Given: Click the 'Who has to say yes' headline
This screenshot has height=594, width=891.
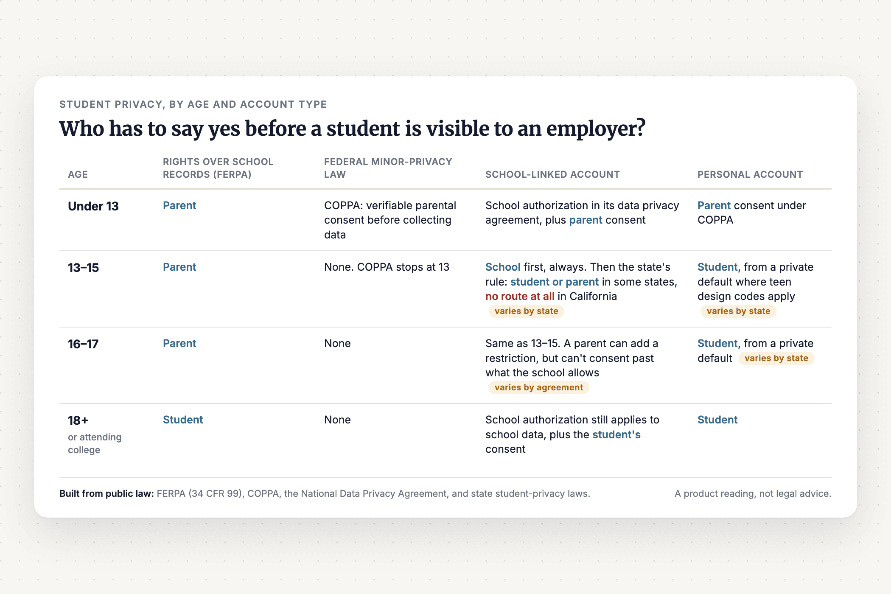Looking at the screenshot, I should coord(352,129).
